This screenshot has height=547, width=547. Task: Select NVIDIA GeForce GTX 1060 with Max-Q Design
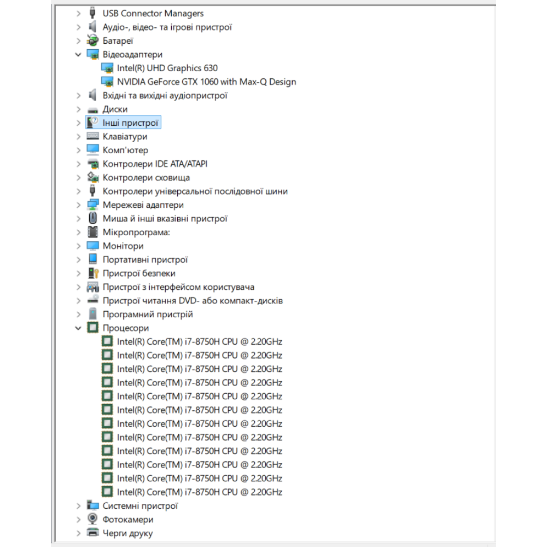(x=207, y=82)
